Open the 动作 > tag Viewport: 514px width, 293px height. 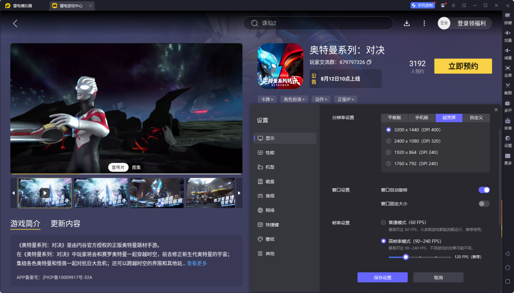click(321, 99)
